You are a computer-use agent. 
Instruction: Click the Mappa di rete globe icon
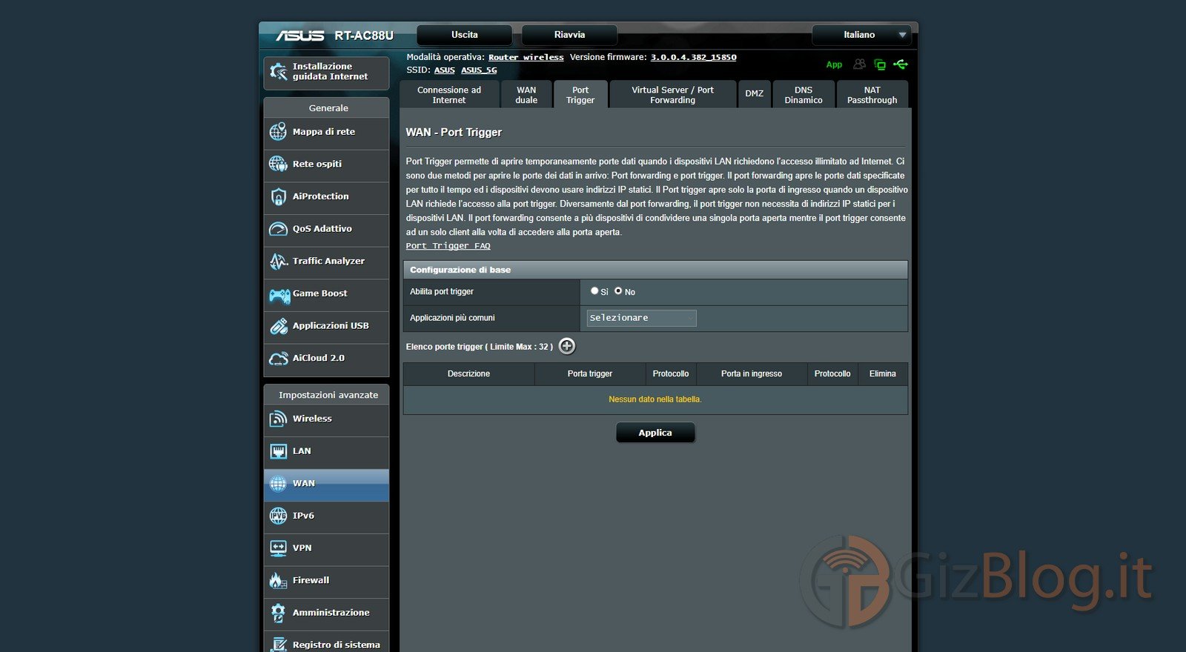[278, 132]
